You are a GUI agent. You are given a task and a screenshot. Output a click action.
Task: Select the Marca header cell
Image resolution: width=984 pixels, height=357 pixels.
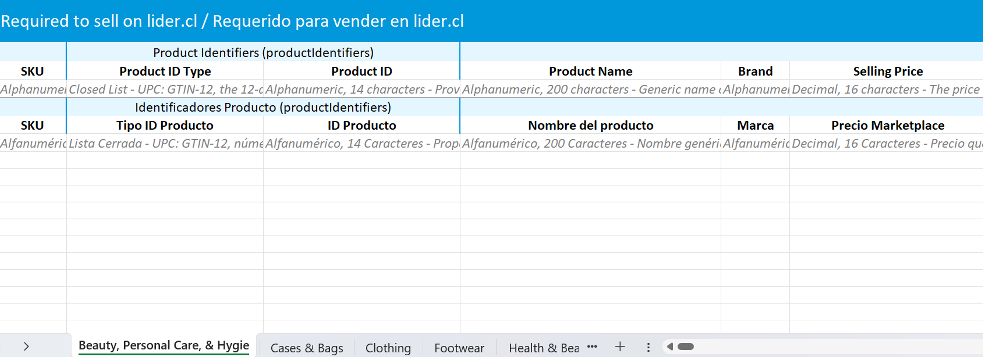[x=755, y=125]
